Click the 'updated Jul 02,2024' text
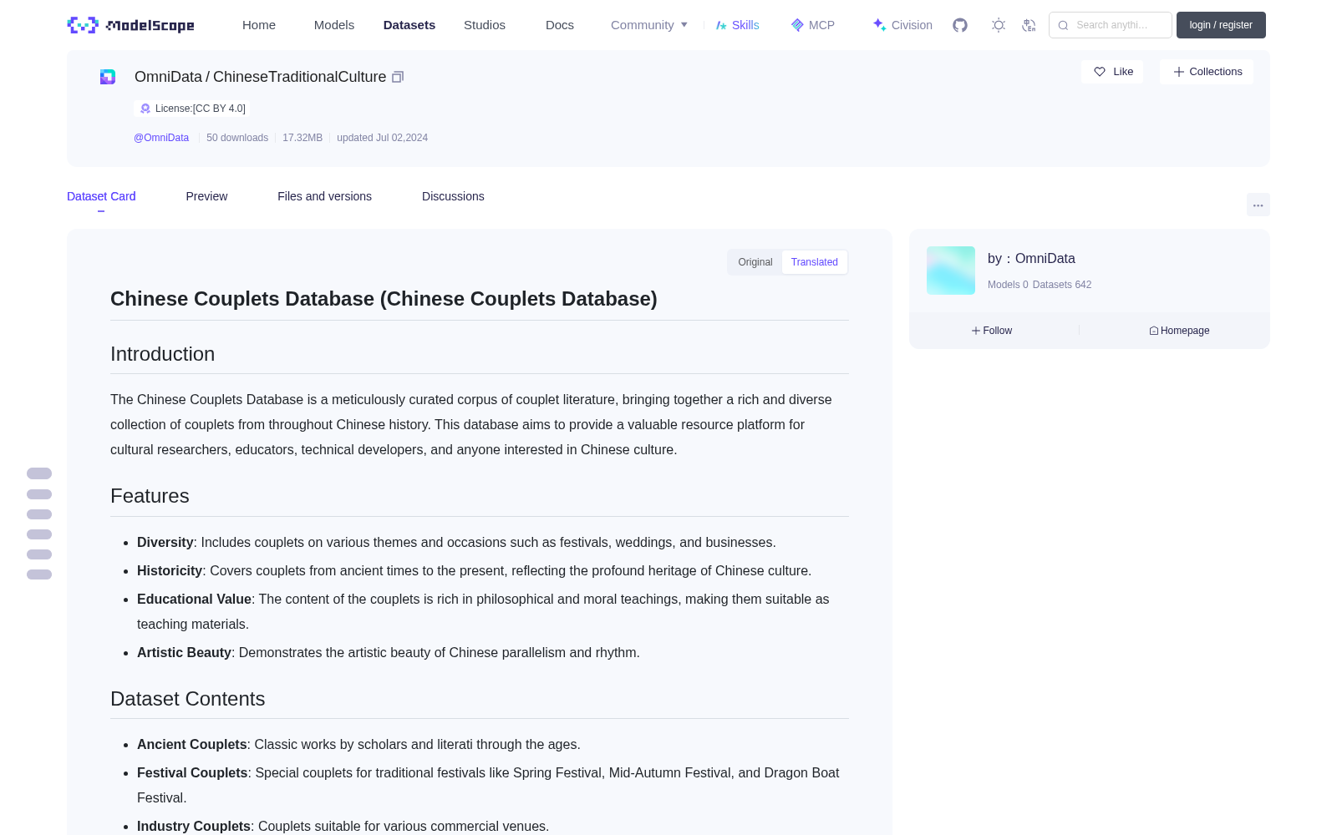 tap(382, 138)
